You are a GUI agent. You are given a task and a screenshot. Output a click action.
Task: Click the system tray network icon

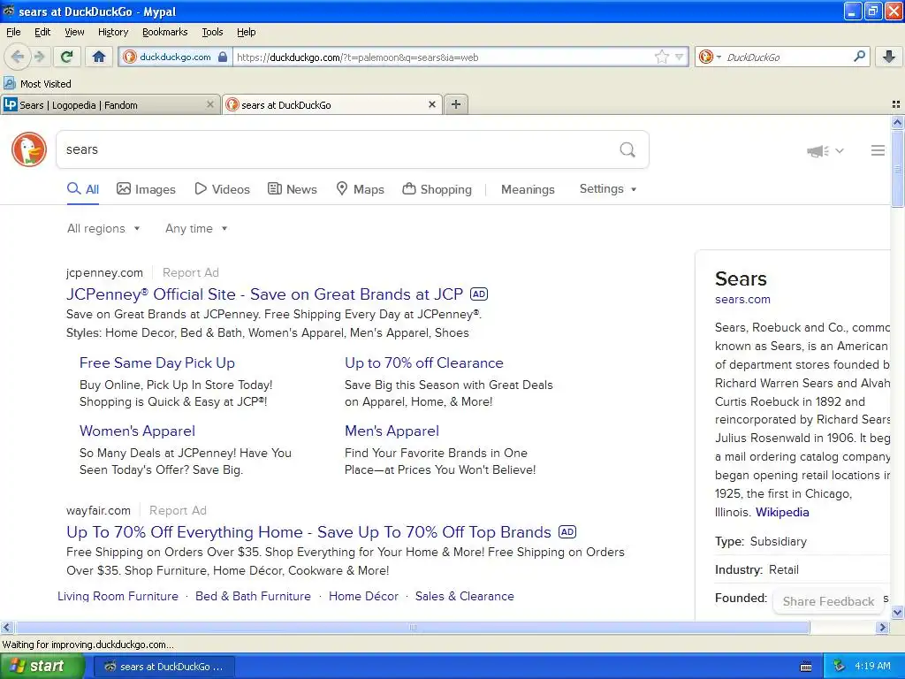(840, 666)
